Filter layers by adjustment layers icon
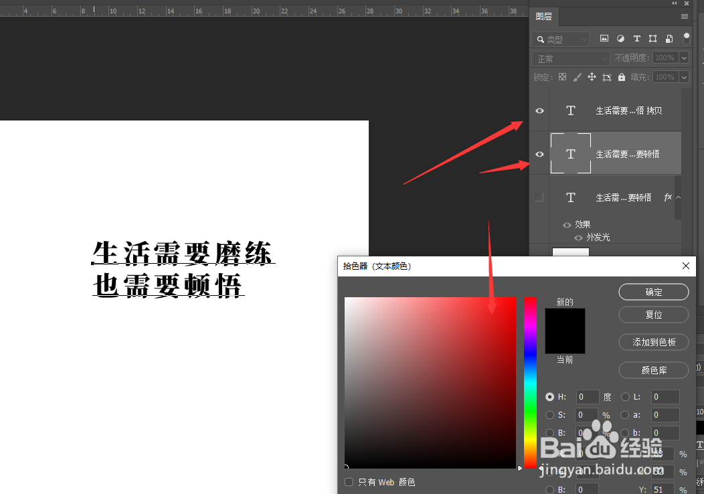Screen dimensions: 704x494 [620, 39]
